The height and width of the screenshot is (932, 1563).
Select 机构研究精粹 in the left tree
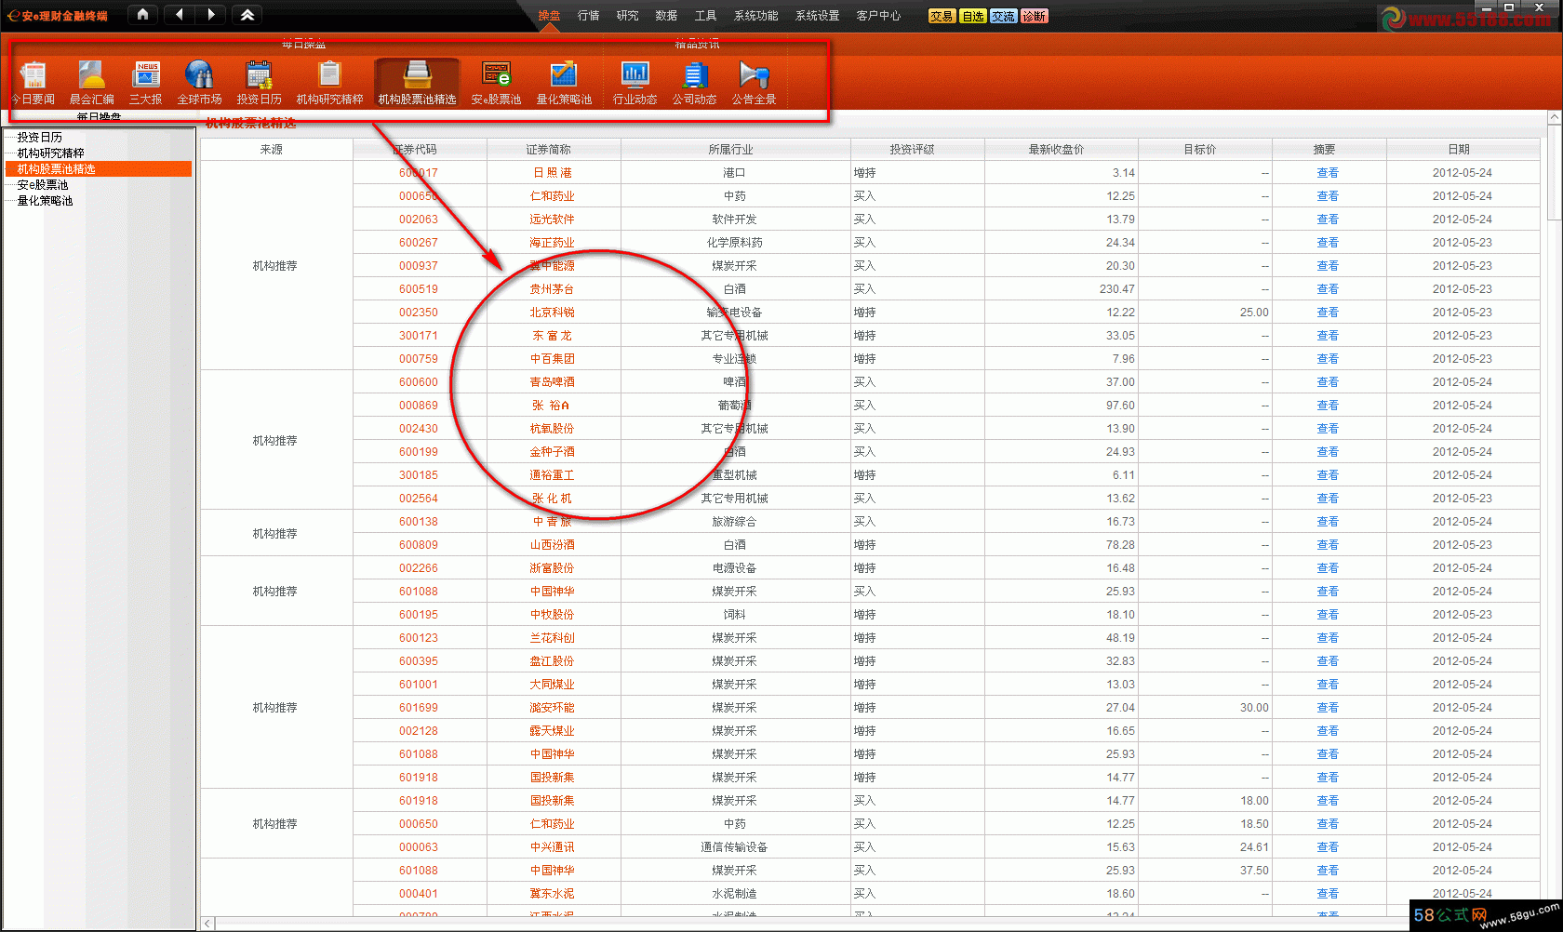[x=50, y=153]
